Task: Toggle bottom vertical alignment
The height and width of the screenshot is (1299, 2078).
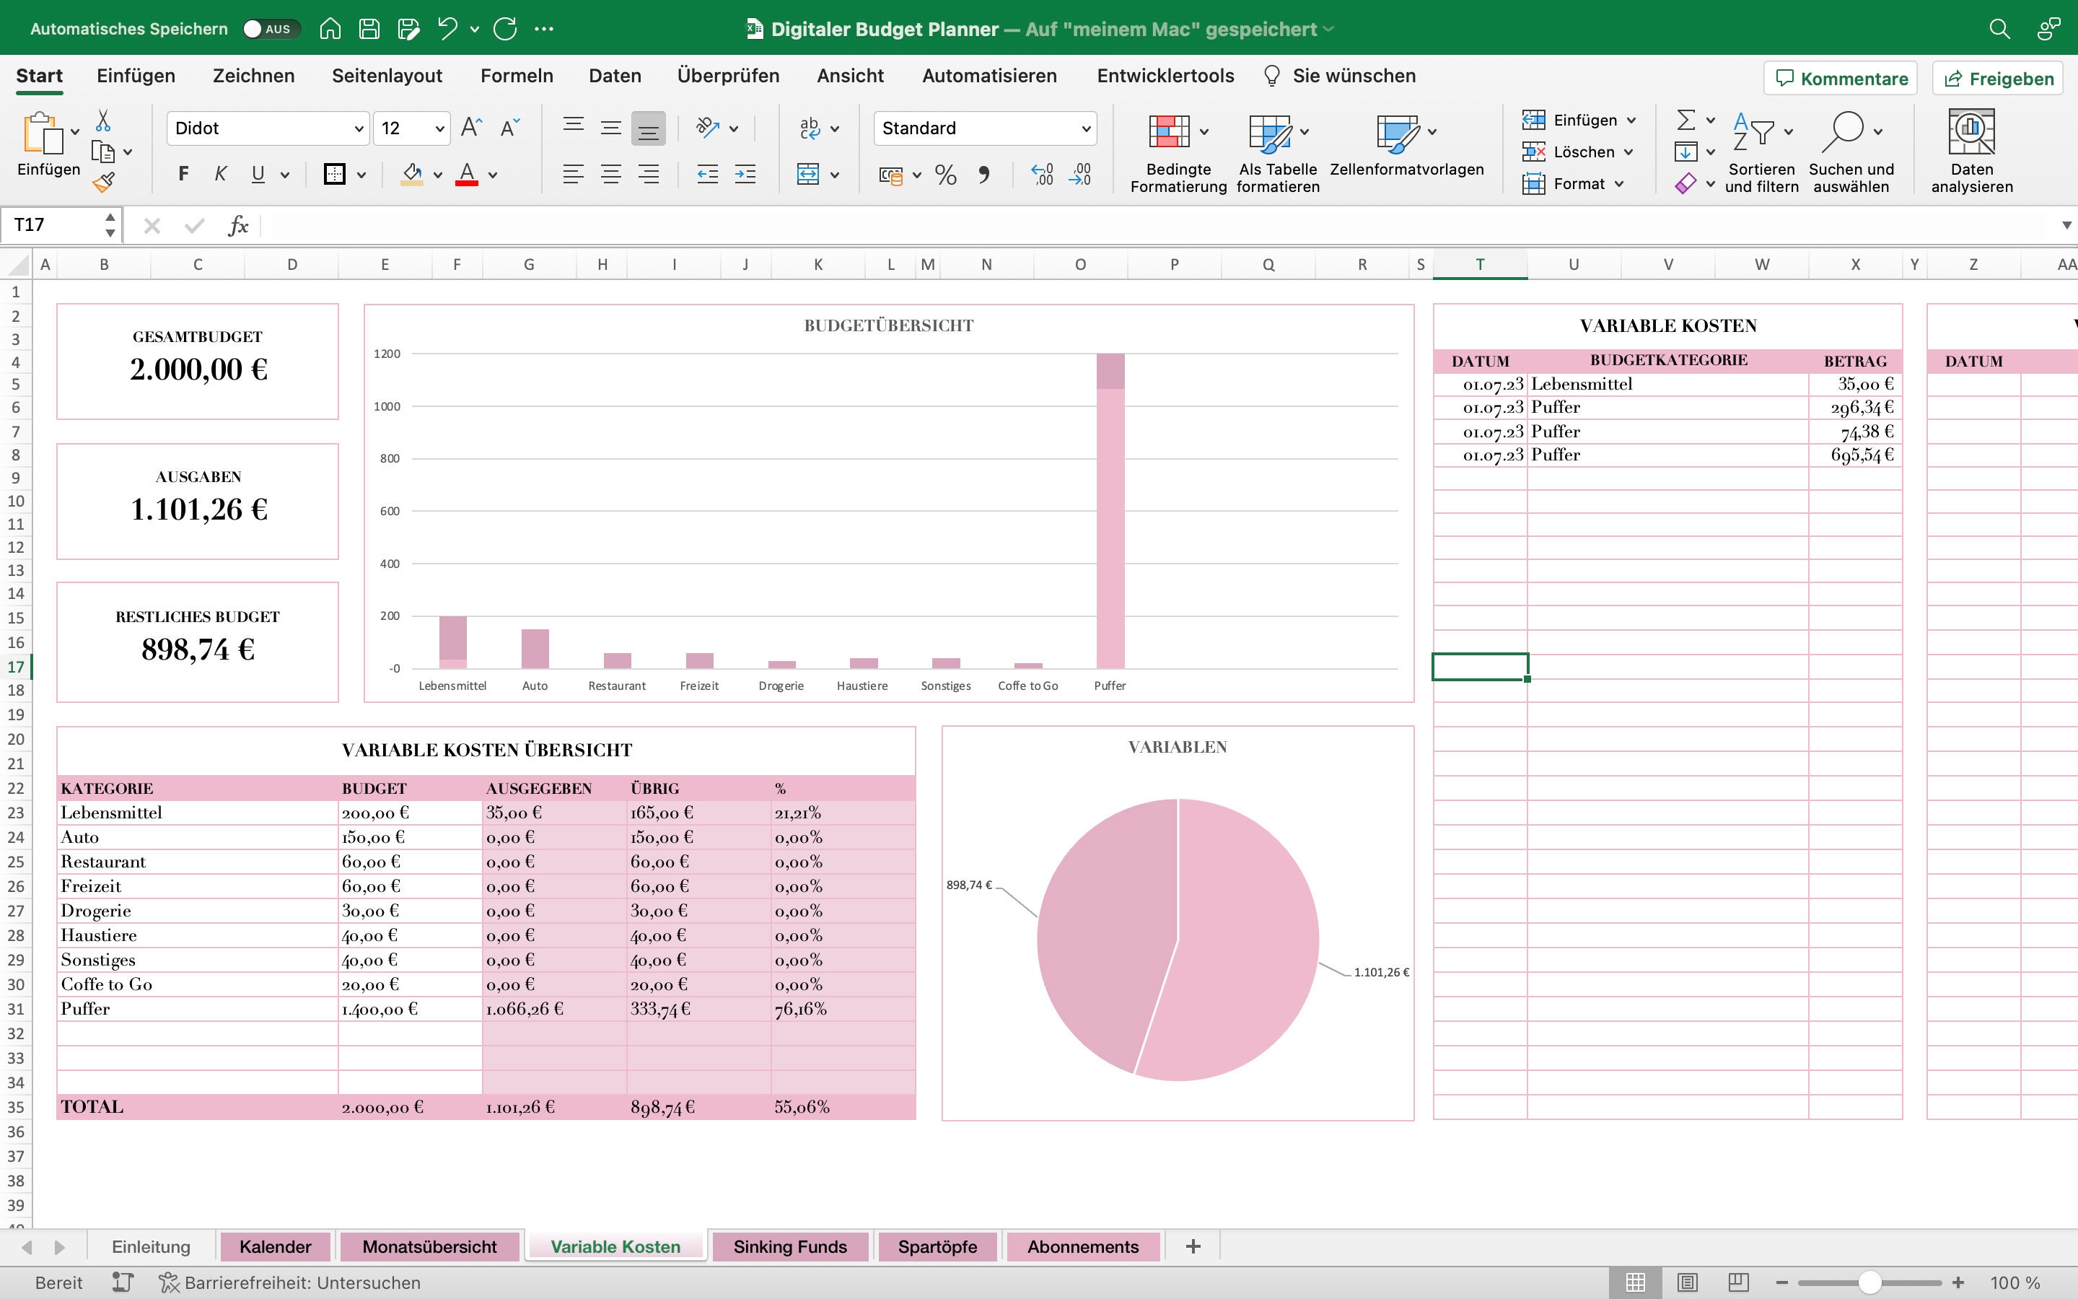Action: point(649,128)
